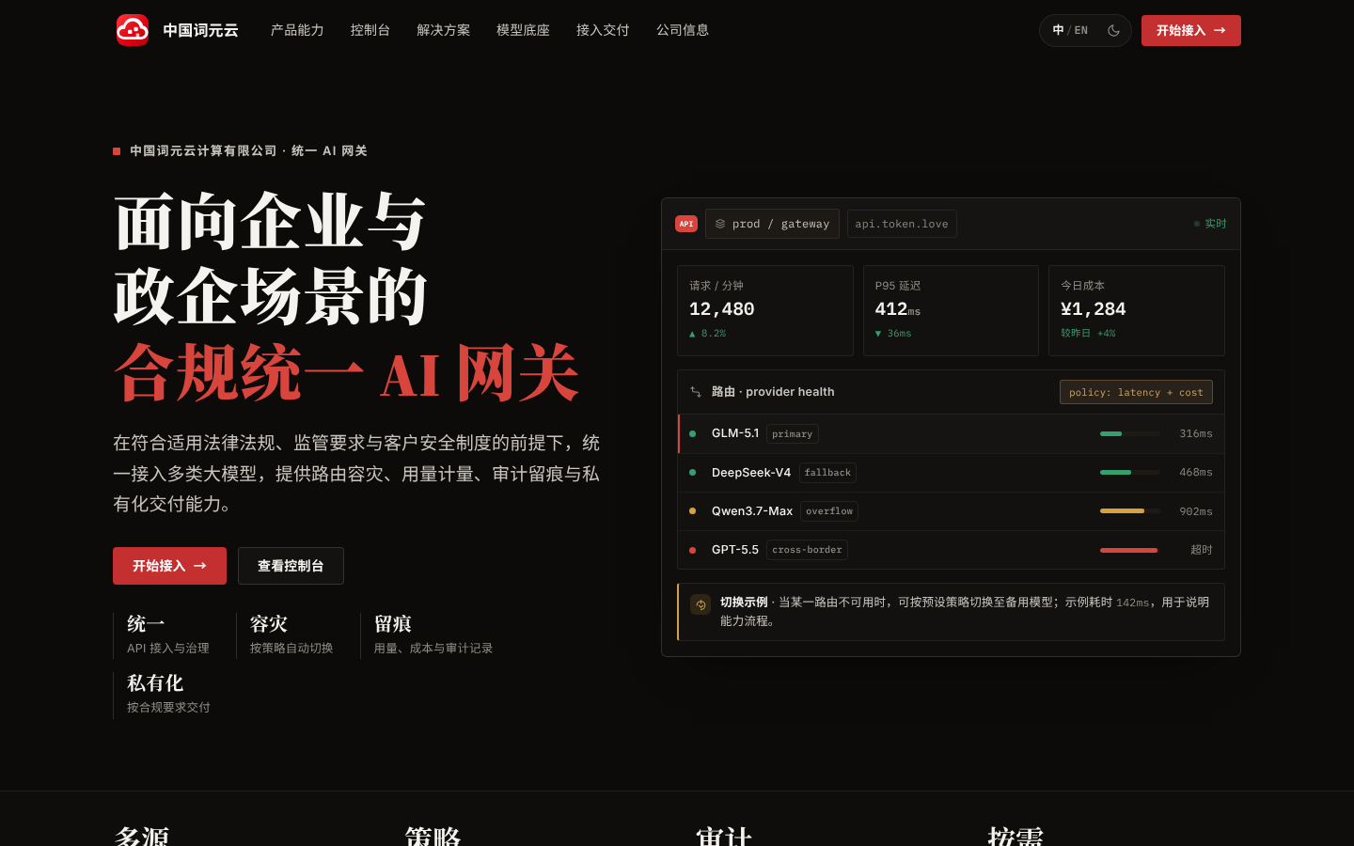This screenshot has width=1354, height=846.
Task: Open the 公司信息 menu item
Action: coord(683,30)
